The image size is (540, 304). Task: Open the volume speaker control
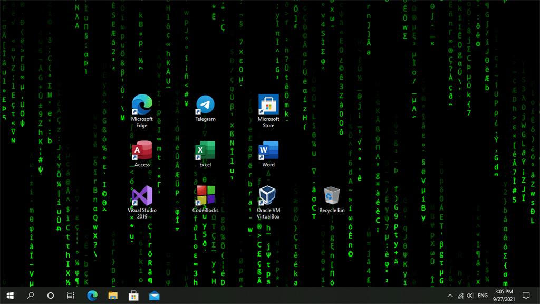pos(470,296)
